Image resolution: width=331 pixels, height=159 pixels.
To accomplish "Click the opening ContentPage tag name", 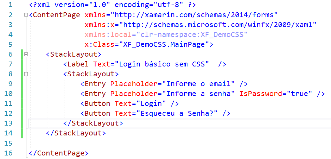I will pos(57,15).
